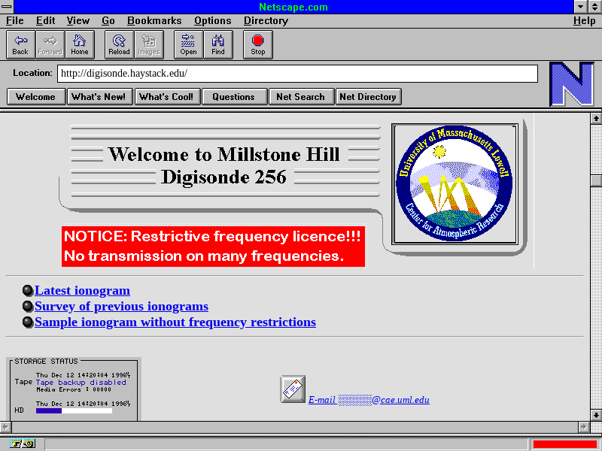The image size is (602, 451).
Task: Click inside the Location URL field
Action: 297,74
